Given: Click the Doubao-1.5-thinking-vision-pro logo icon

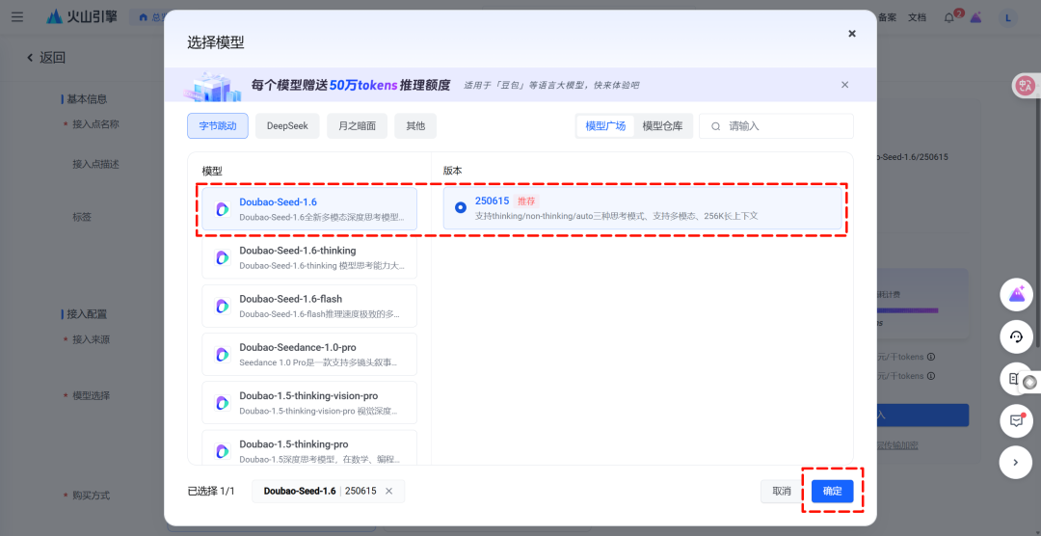Looking at the screenshot, I should (x=223, y=403).
